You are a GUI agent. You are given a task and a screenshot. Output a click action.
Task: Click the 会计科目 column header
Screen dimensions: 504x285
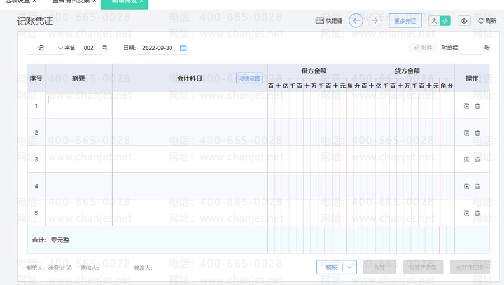pos(190,78)
